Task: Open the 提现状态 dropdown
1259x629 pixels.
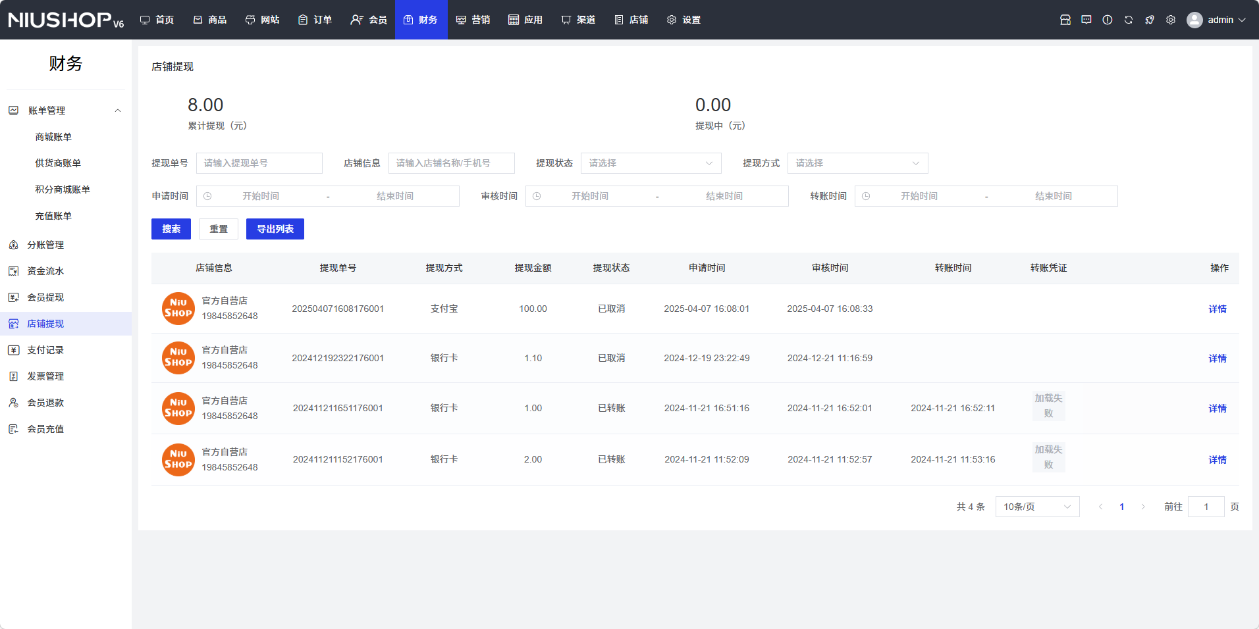Action: point(651,163)
